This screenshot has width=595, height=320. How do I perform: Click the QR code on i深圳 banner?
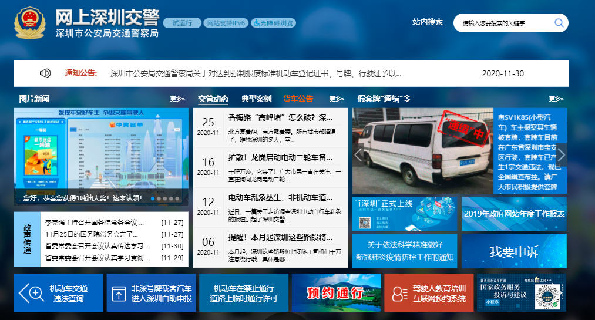(x=365, y=223)
